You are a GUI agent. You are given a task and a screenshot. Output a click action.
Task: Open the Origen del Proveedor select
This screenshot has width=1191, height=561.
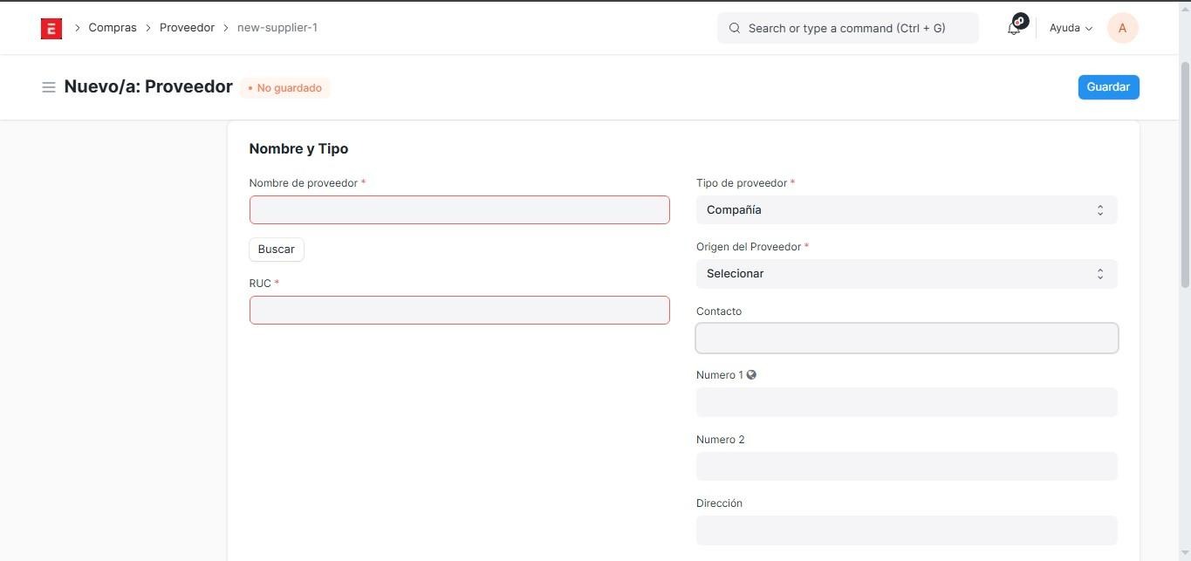pos(906,274)
